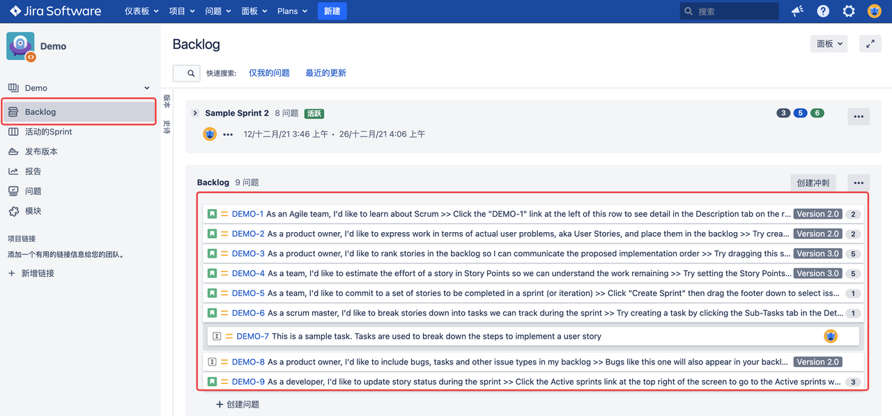Click the Version 2.0 label on DEMO-2
Viewport: 892px width, 416px height.
(818, 233)
